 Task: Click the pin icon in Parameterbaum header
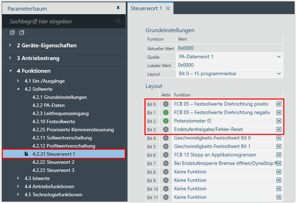[118, 8]
